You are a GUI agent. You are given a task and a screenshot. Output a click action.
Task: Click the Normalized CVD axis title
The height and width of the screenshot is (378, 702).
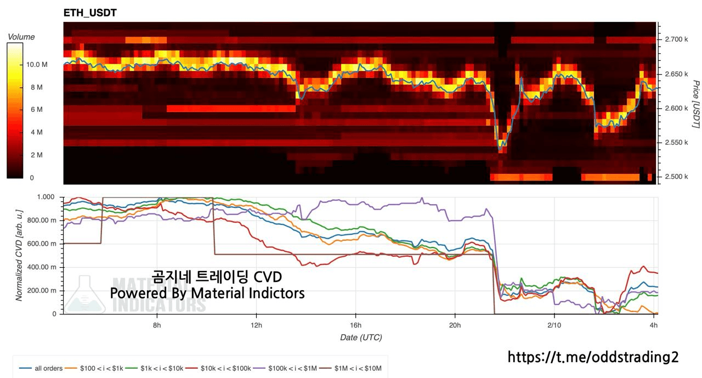click(x=19, y=256)
